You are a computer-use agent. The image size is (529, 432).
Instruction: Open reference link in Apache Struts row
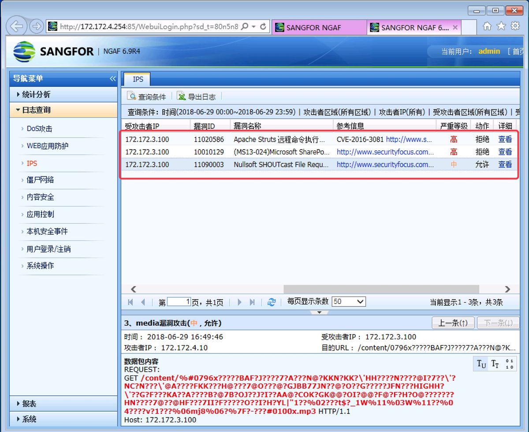click(x=409, y=139)
